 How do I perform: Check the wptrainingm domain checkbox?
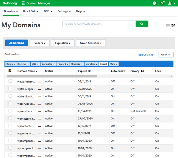pyautogui.click(x=10, y=88)
